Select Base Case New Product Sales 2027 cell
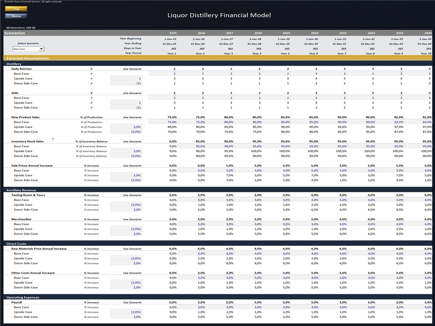This screenshot has width=435, height=326. point(220,122)
